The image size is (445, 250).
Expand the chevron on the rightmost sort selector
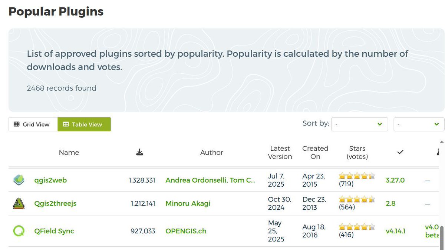(436, 124)
